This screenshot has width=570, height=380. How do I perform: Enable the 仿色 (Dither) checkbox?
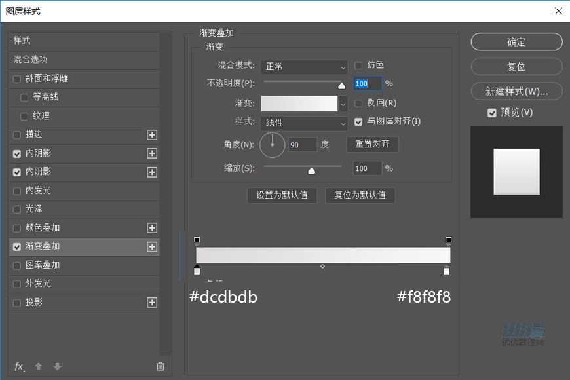click(x=358, y=65)
